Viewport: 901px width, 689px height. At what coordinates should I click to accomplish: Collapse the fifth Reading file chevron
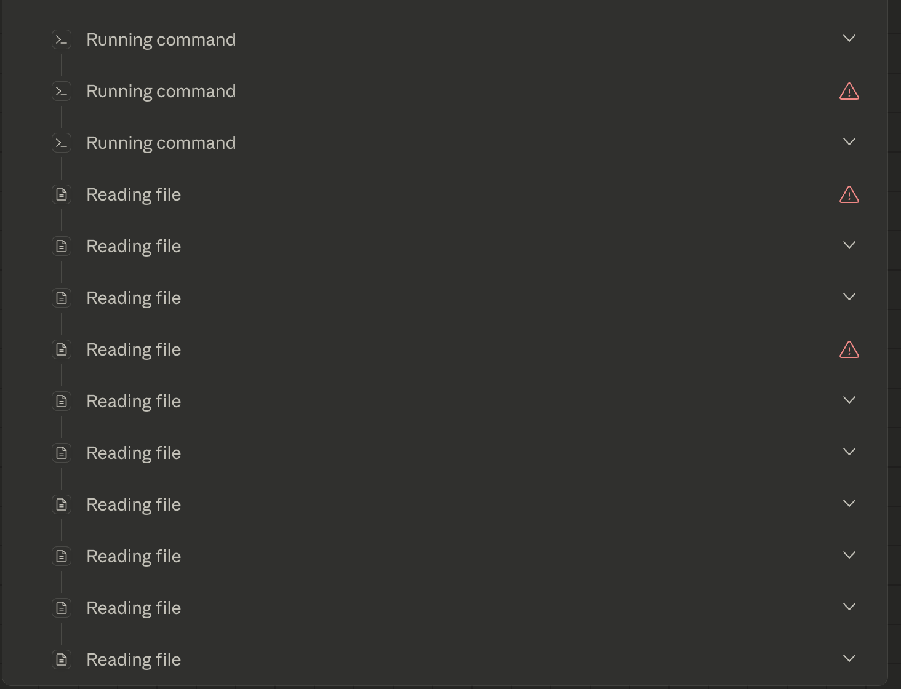coord(849,400)
